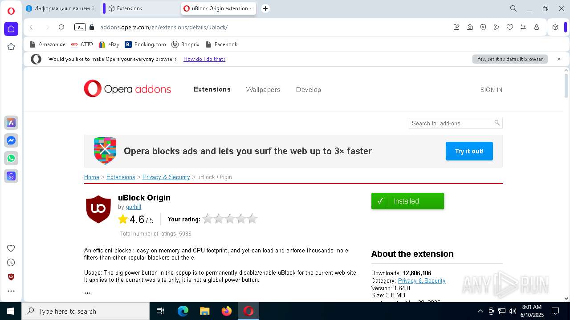Open File Explorer from taskbar
This screenshot has height=320, width=570.
pos(205,311)
